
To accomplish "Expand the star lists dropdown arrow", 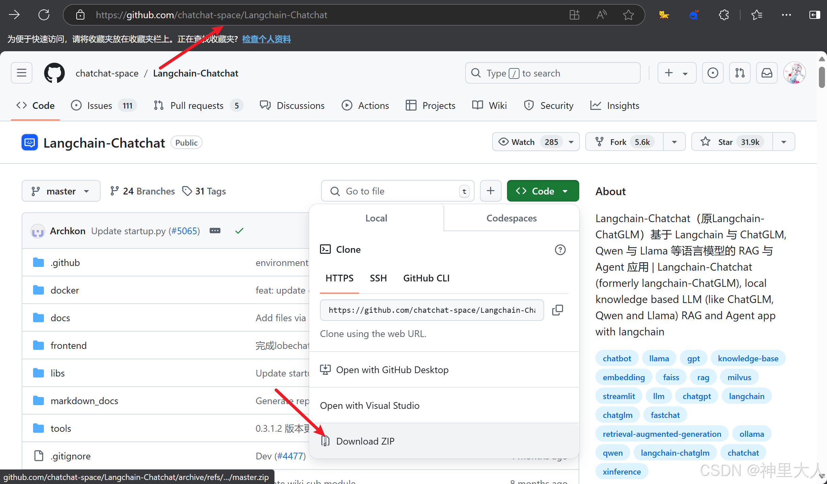I will [x=783, y=142].
